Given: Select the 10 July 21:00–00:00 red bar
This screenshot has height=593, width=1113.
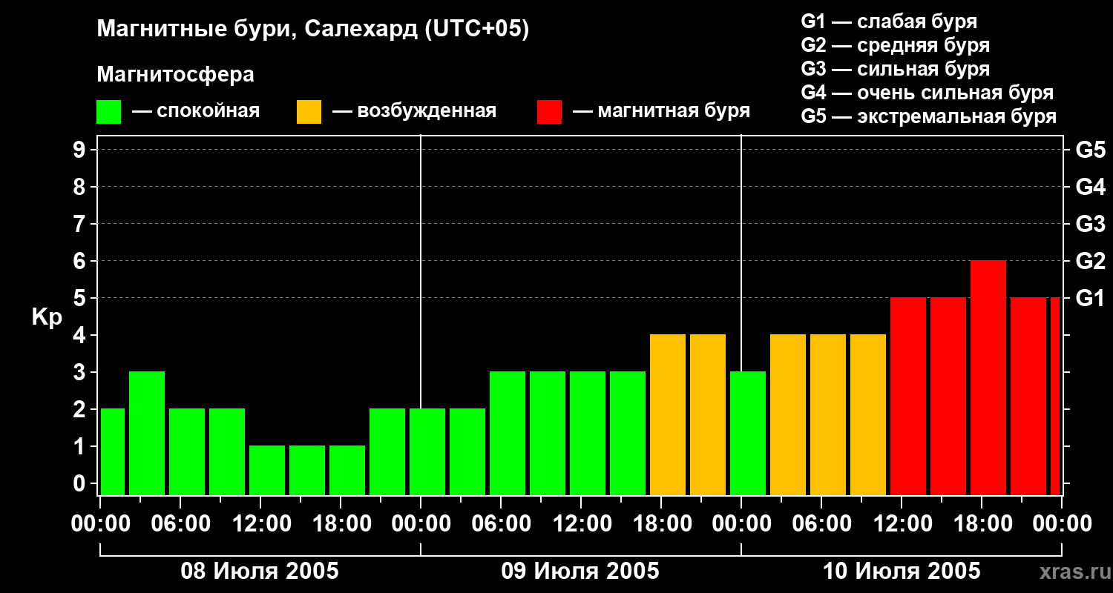Looking at the screenshot, I should [x=1028, y=397].
